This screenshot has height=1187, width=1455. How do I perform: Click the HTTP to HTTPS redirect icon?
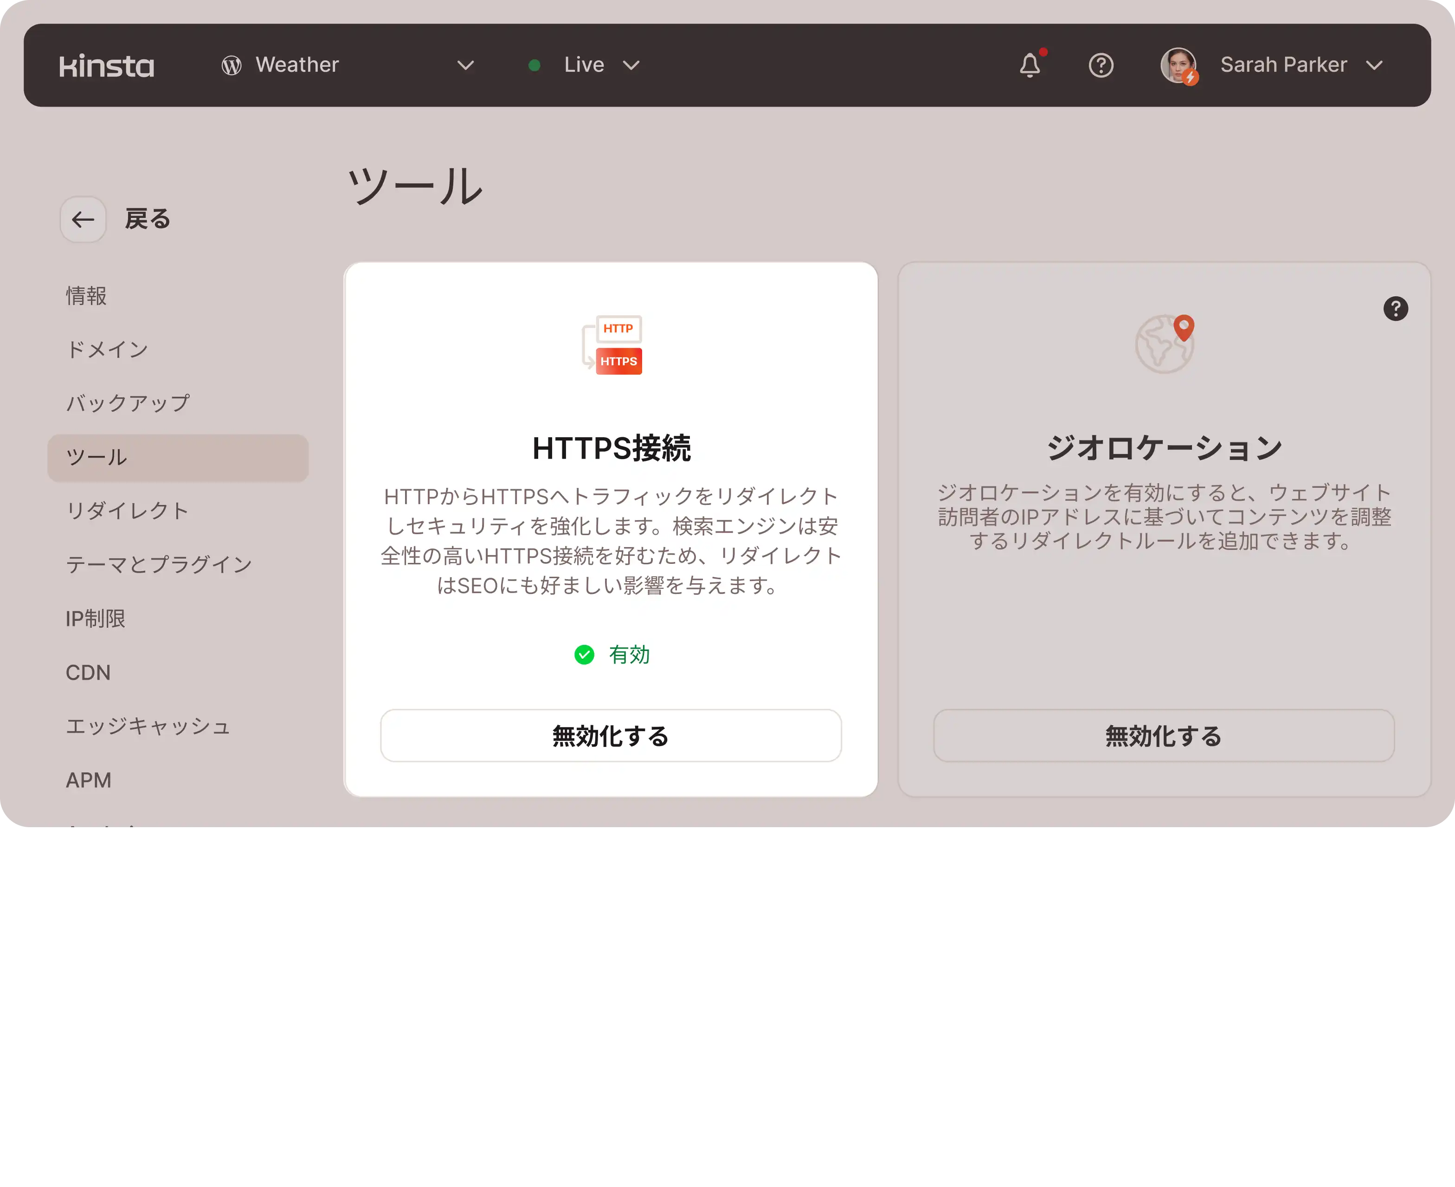click(612, 345)
